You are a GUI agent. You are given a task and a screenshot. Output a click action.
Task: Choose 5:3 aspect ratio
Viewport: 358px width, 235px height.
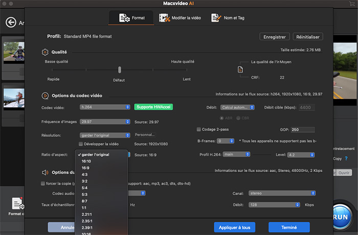(x=101, y=195)
